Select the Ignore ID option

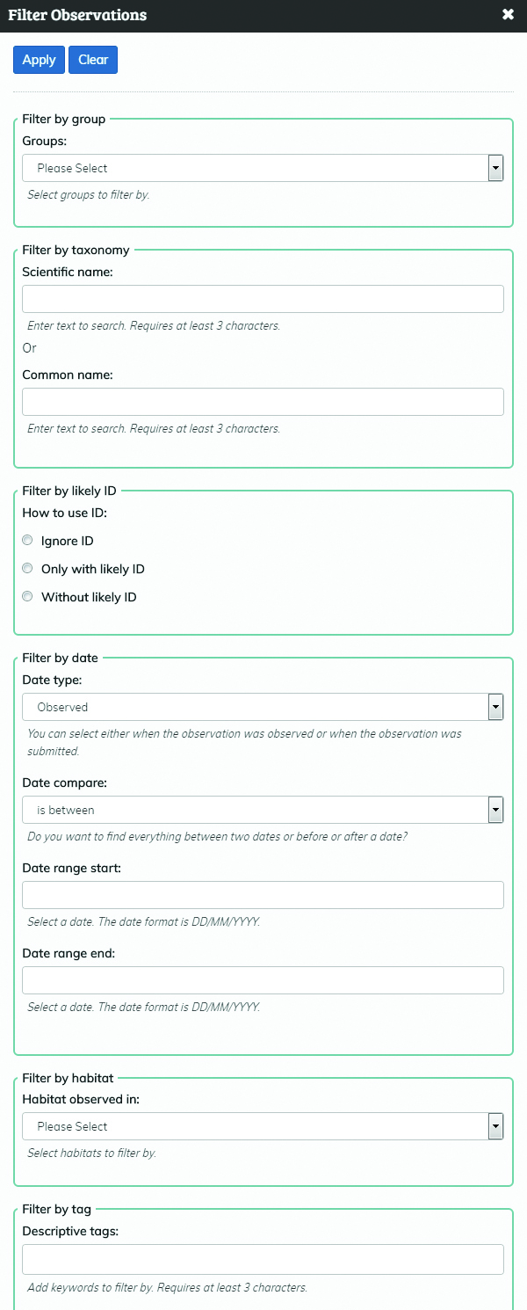(27, 540)
